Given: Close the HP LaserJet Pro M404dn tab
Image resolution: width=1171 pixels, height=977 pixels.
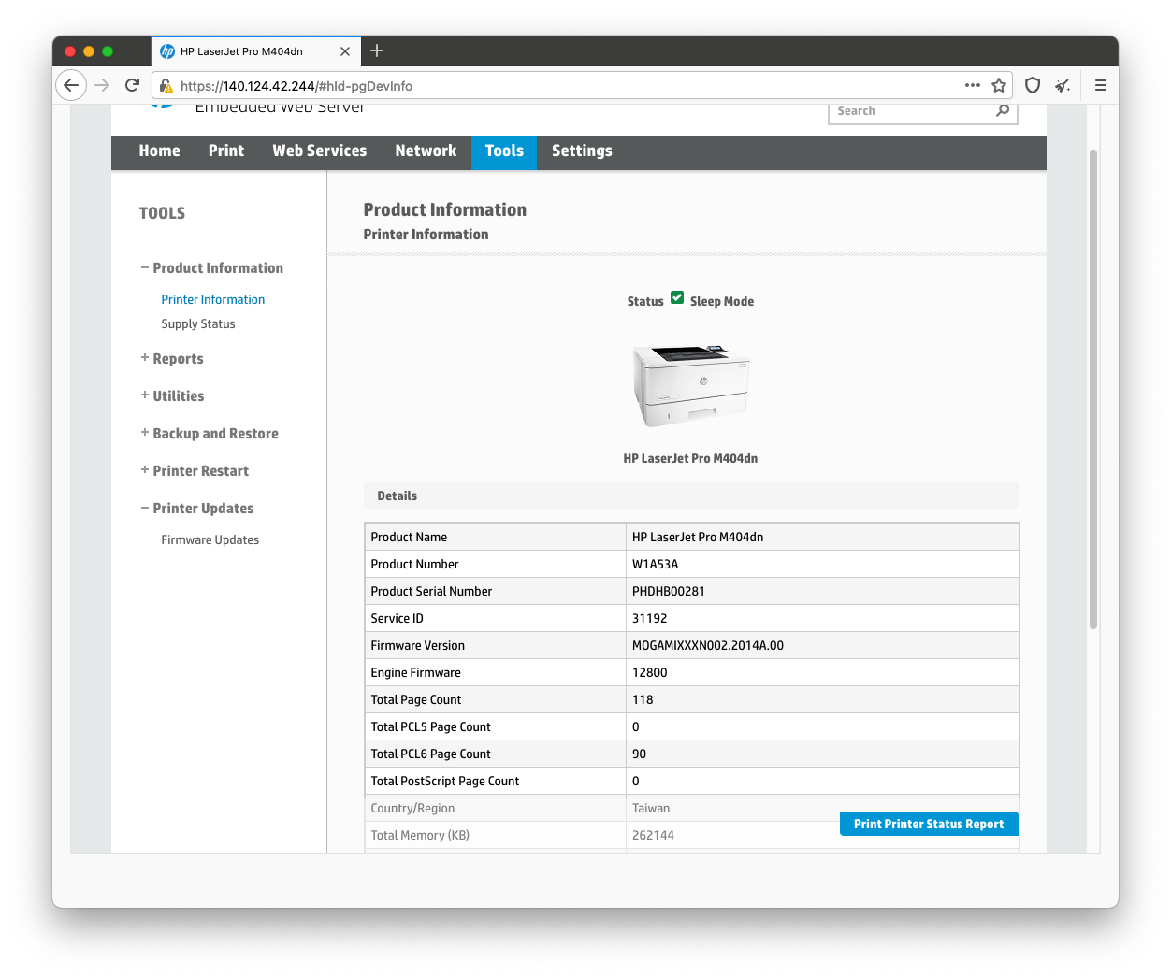Looking at the screenshot, I should 345,51.
